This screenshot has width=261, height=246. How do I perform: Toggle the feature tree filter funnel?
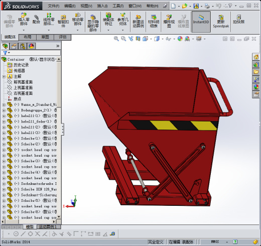[5, 53]
